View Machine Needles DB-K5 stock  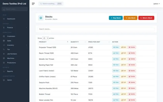[x=116, y=88]
